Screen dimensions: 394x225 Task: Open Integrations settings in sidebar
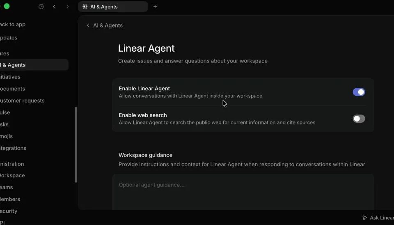pyautogui.click(x=13, y=148)
